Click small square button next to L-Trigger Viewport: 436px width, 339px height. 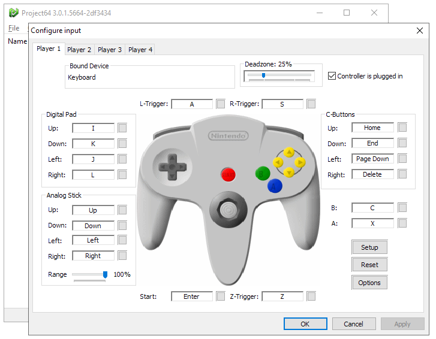pyautogui.click(x=221, y=104)
